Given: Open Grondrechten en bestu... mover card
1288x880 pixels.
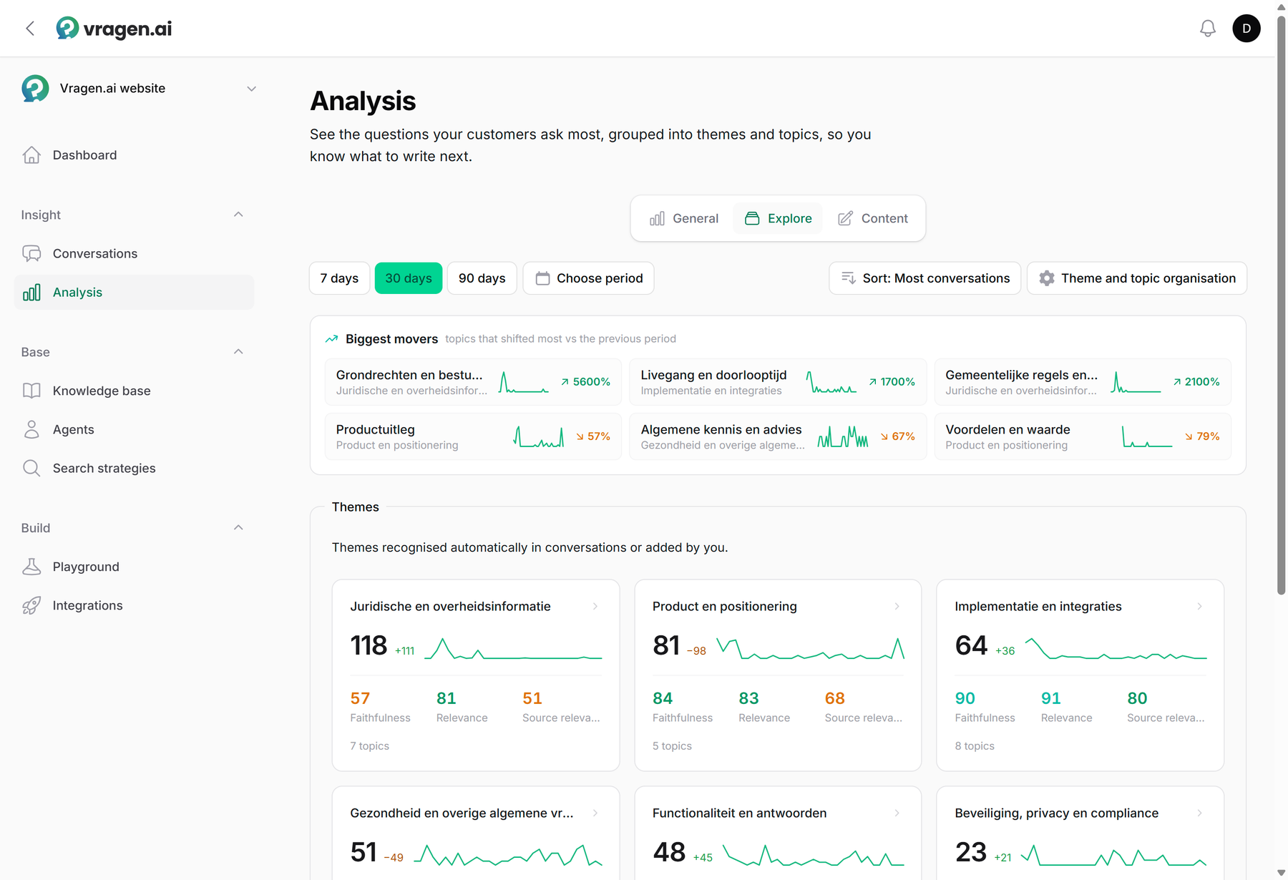Looking at the screenshot, I should click(x=473, y=382).
